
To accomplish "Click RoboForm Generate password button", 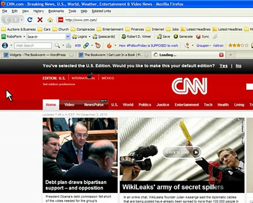I will coord(183,37).
